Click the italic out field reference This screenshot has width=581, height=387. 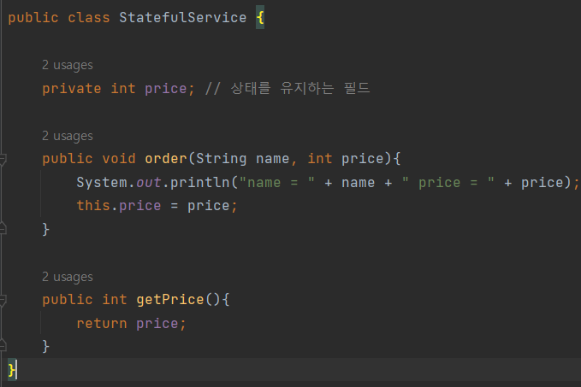pyautogui.click(x=149, y=183)
